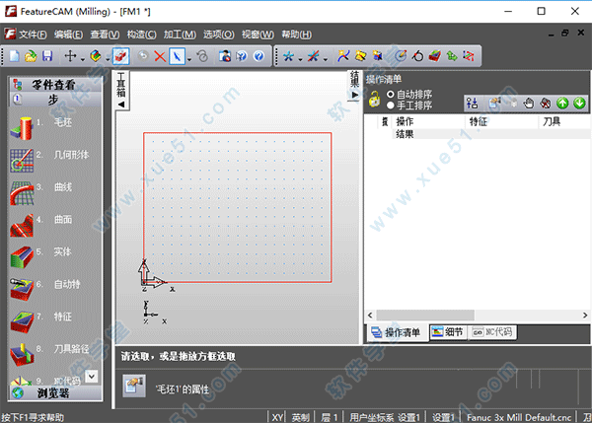592x423 pixels.
Task: Create a new document via toolbar
Action: point(15,56)
